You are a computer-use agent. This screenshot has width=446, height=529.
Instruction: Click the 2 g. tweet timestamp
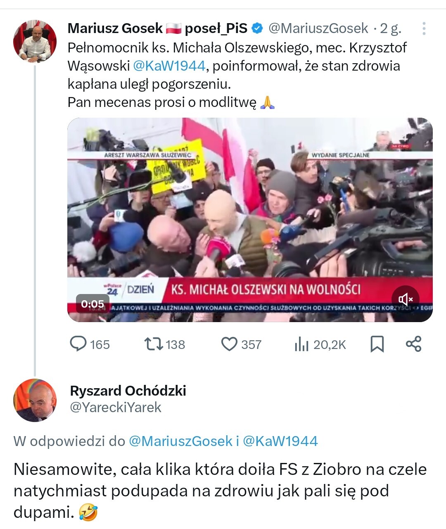click(x=391, y=28)
